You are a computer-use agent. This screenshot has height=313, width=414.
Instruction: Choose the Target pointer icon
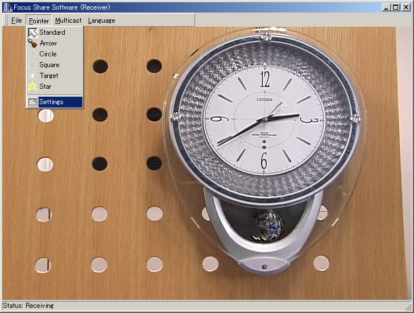(x=32, y=76)
